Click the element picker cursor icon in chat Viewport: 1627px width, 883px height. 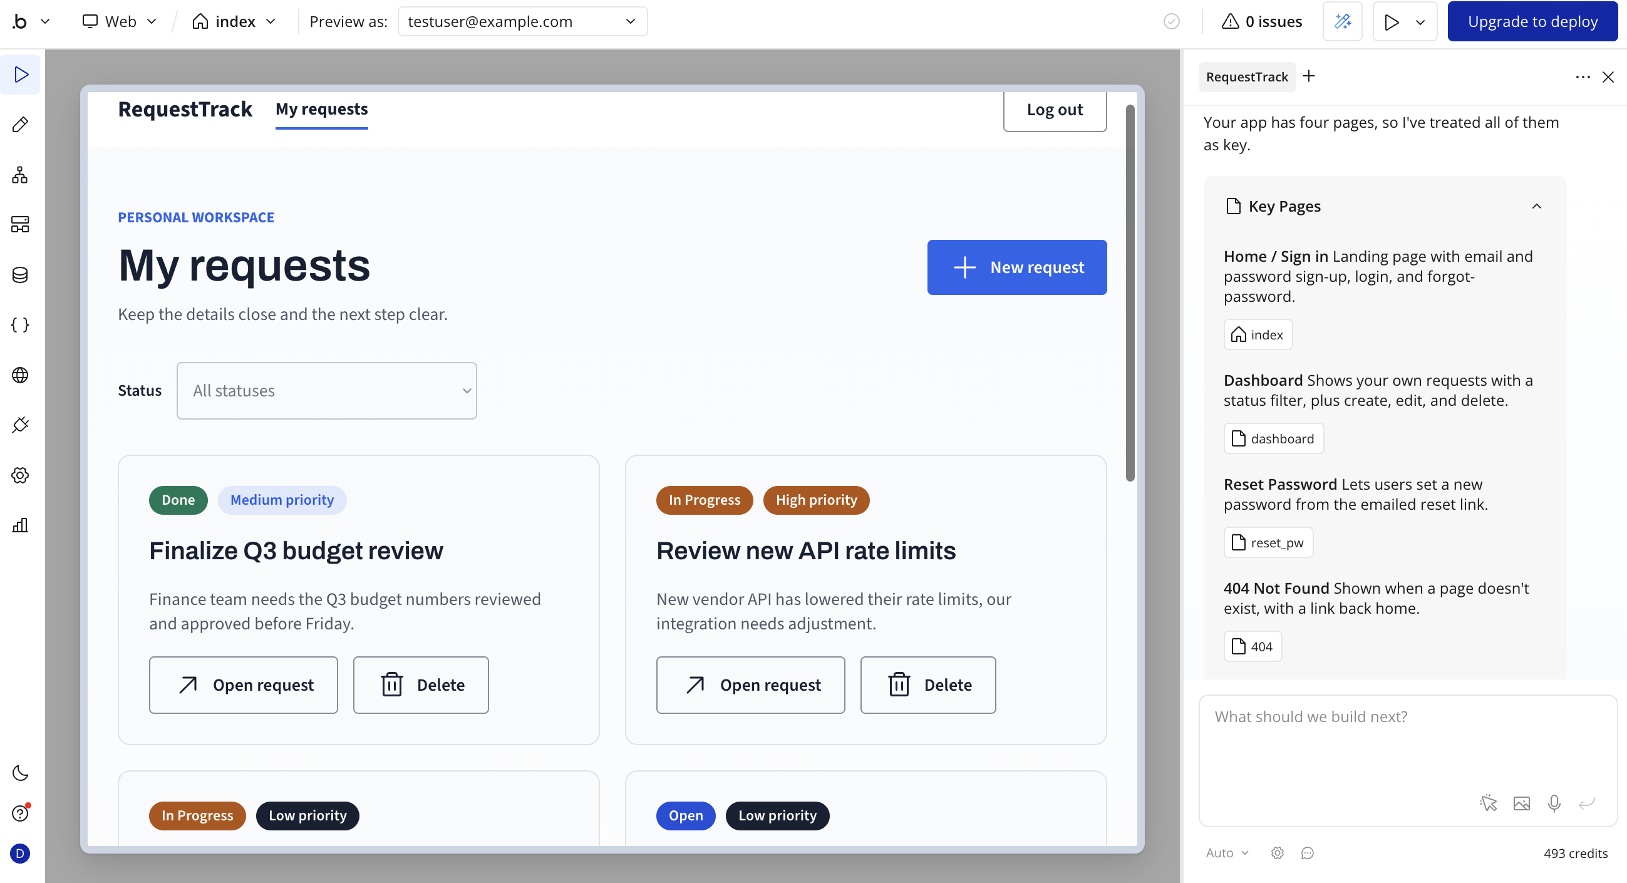pyautogui.click(x=1489, y=803)
